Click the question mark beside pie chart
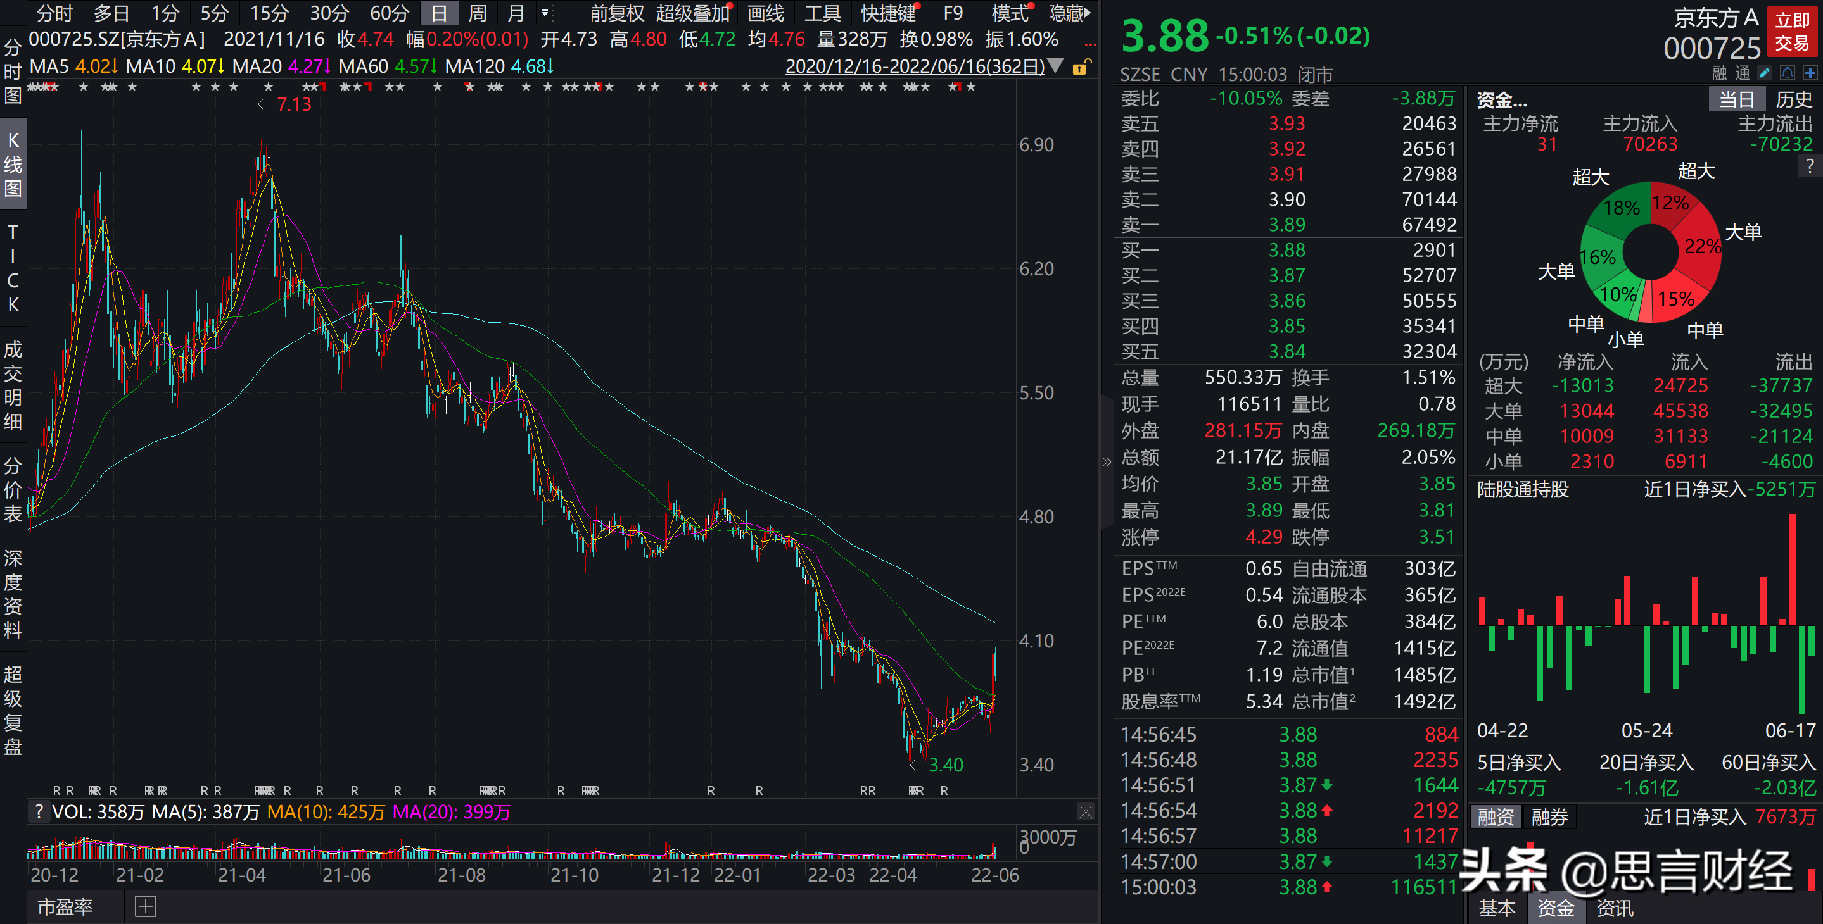Screen dimensions: 1823x924 (x=1810, y=166)
